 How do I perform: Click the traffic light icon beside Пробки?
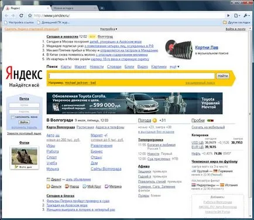click(x=210, y=121)
